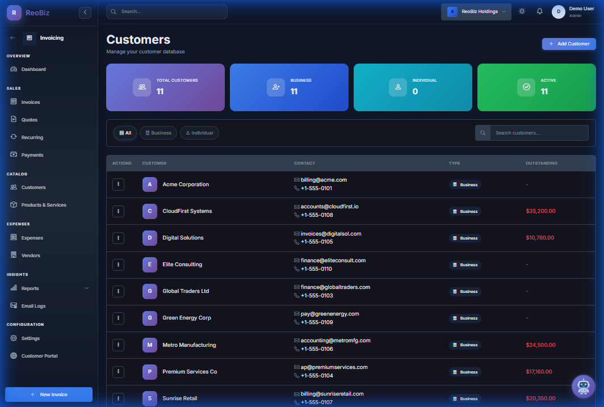Select the Individual filter option
Viewport: 604px width, 407px height.
point(199,132)
